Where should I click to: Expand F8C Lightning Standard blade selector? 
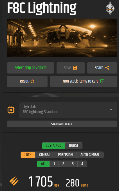(68, 110)
